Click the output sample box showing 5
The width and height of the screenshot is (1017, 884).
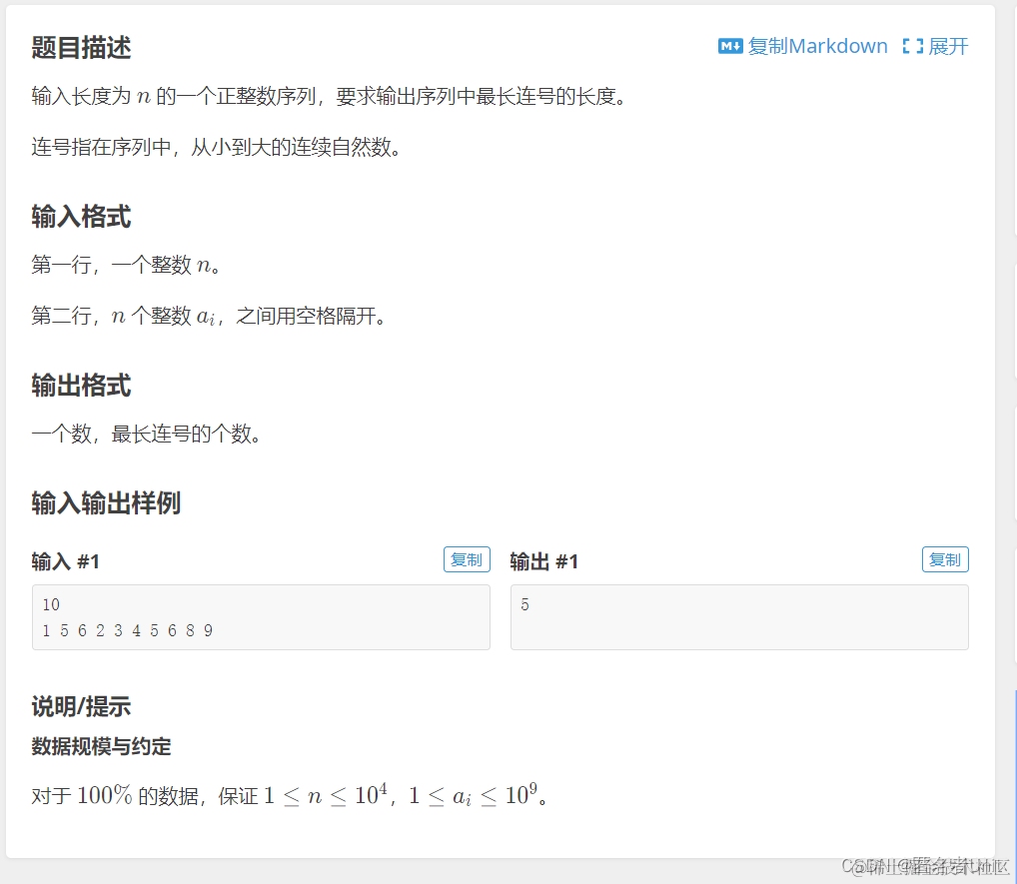(739, 617)
